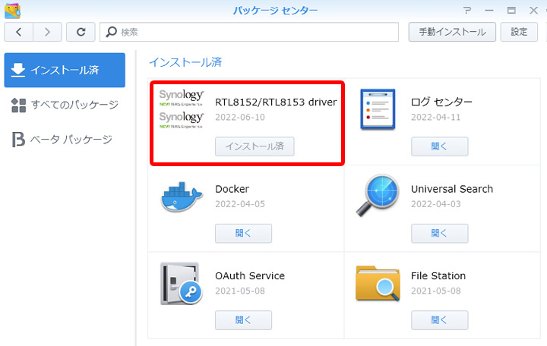Click 開く for Universal Search
This screenshot has height=346, width=547.
tap(440, 233)
